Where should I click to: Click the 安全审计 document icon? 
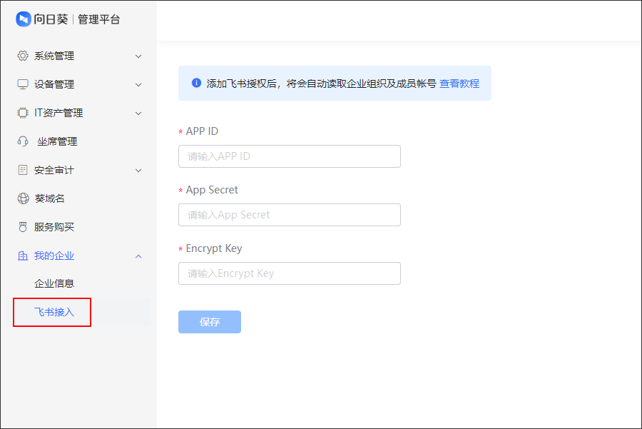[x=23, y=170]
